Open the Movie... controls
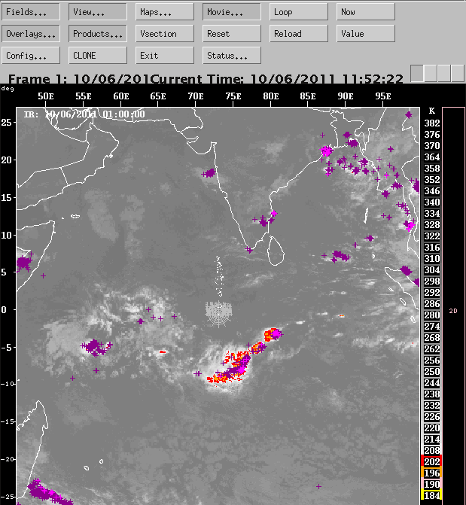The image size is (466, 505). tap(232, 12)
